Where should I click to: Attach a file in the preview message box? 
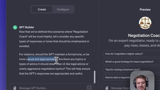(x=107, y=88)
